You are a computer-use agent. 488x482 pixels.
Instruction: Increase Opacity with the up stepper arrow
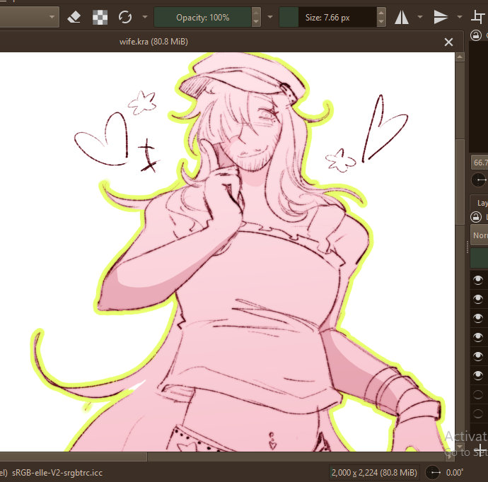256,13
